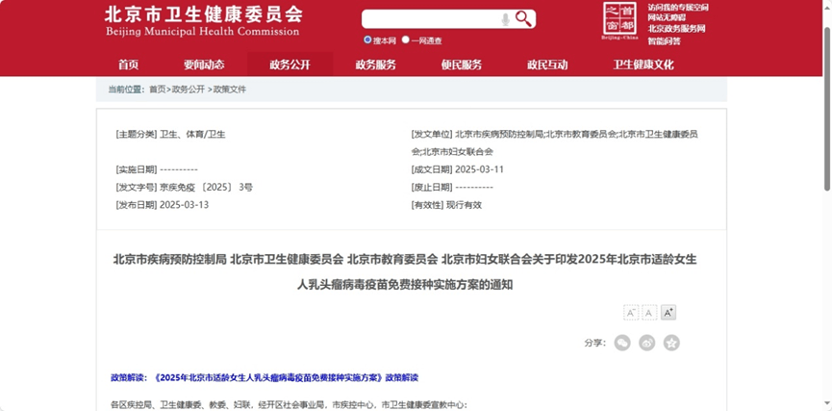The height and width of the screenshot is (411, 832).
Task: Share to QQ Zone star icon
Action: click(x=671, y=343)
